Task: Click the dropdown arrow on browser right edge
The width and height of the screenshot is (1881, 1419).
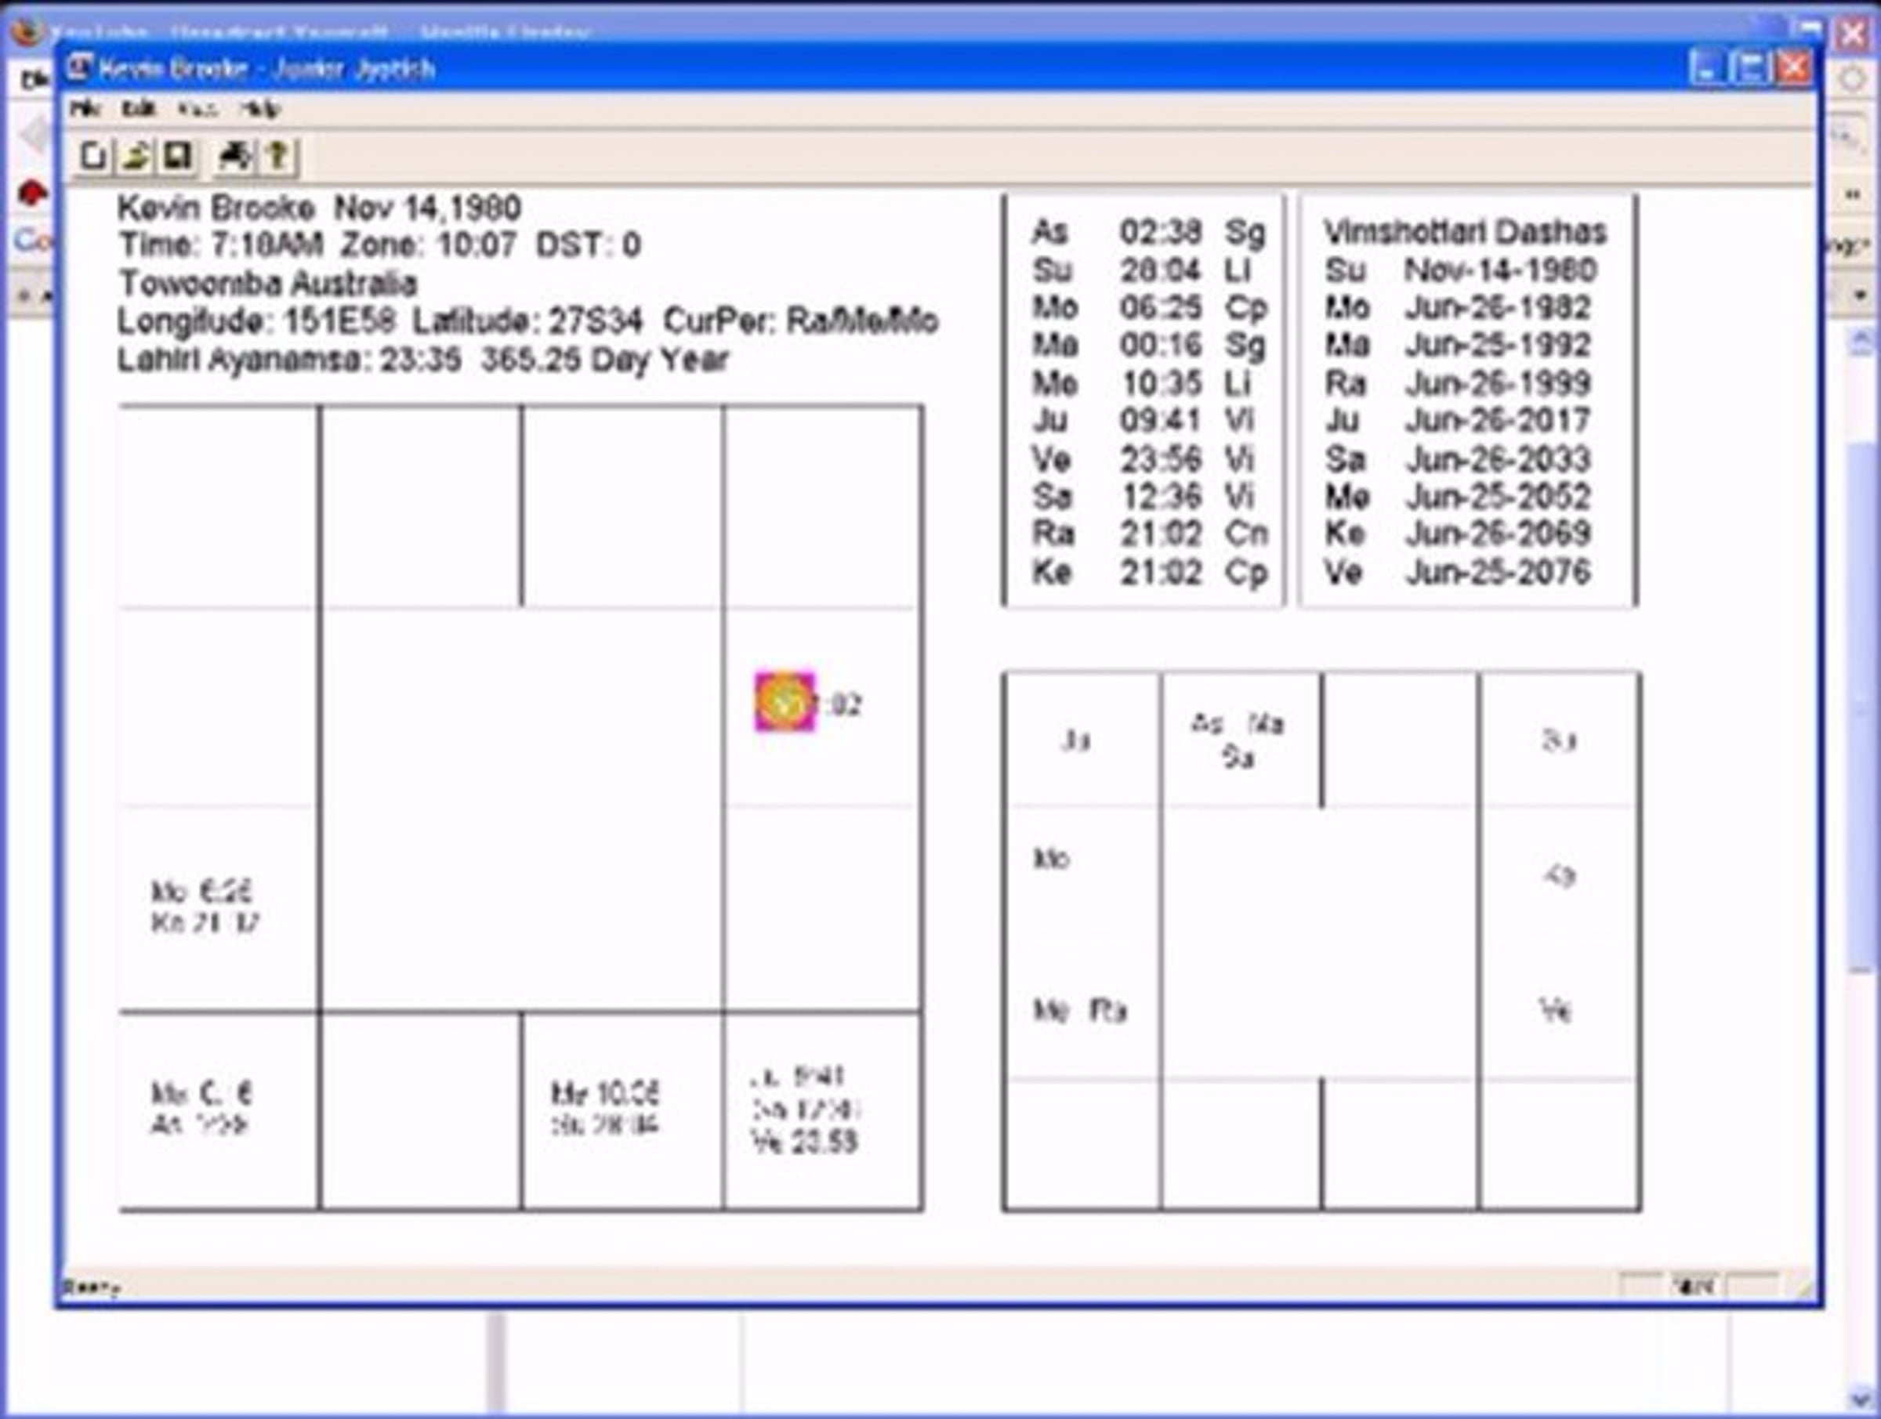Action: 1861,296
